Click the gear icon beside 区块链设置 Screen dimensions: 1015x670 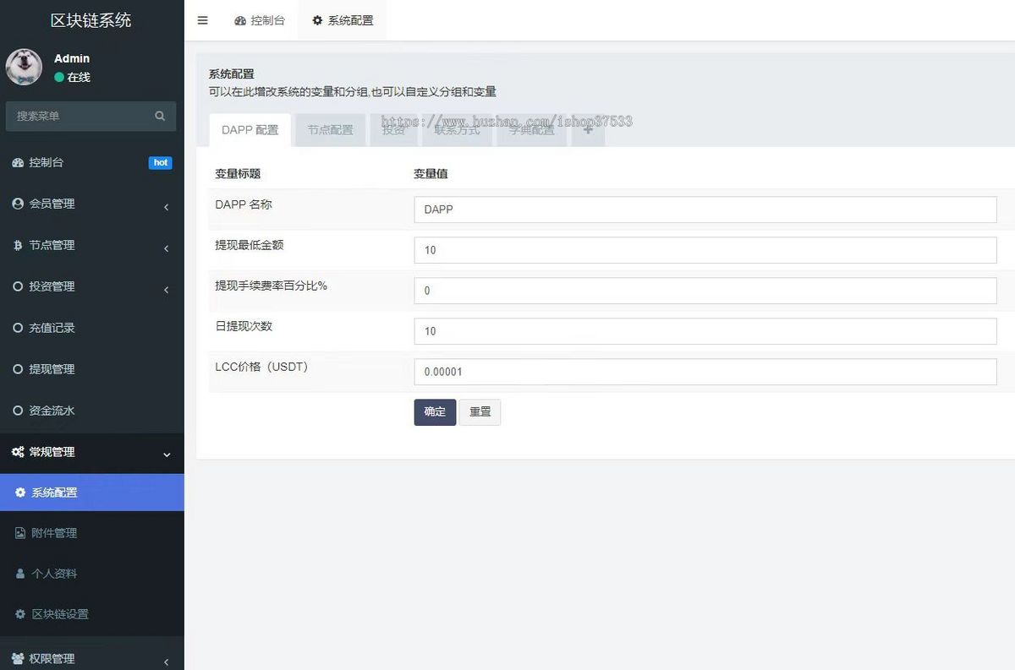coord(20,614)
